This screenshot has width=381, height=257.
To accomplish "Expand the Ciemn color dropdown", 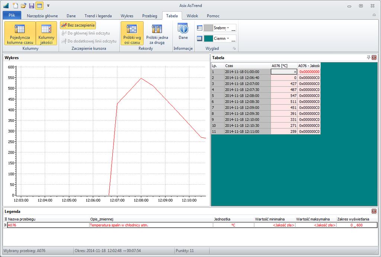I will pyautogui.click(x=228, y=38).
